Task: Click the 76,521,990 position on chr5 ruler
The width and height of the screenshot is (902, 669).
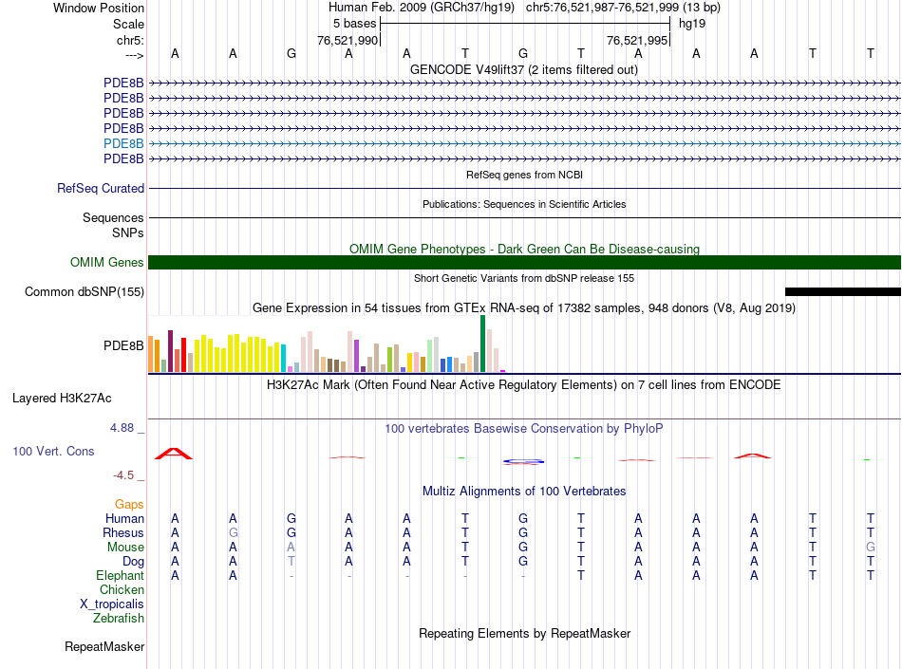Action: tap(348, 41)
